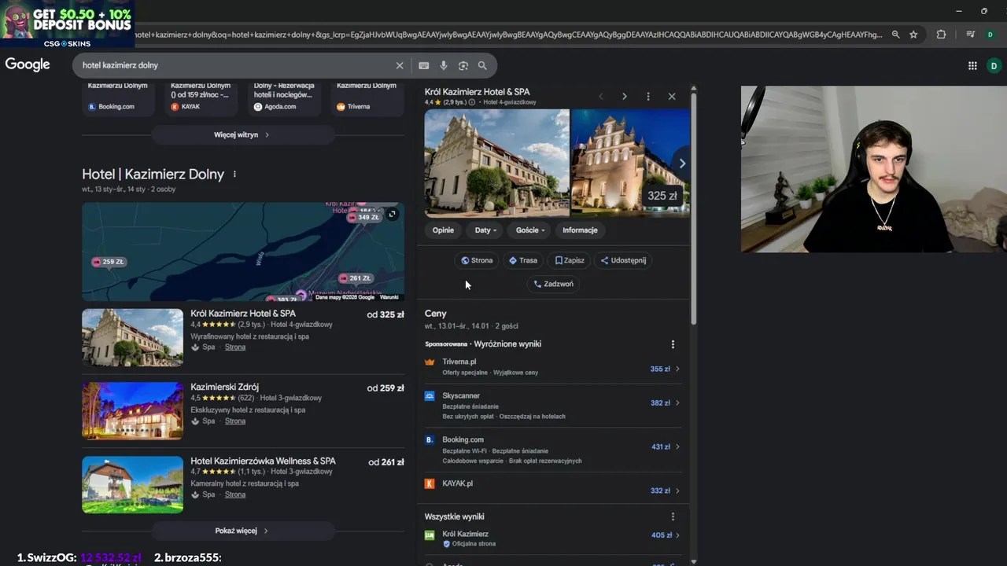This screenshot has height=566, width=1007.
Task: Expand Pokaż więcej hotels
Action: click(x=242, y=531)
